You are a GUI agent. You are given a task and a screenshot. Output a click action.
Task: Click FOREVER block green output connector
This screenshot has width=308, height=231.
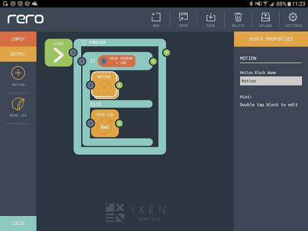point(166,53)
